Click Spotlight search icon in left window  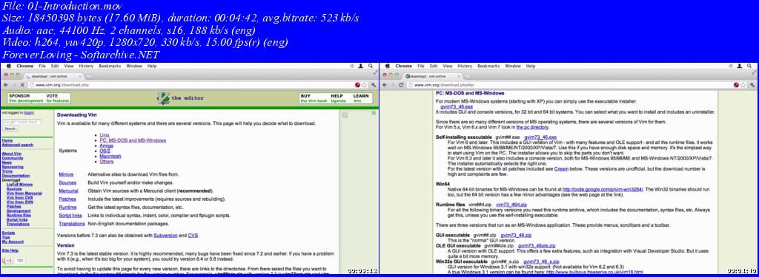[371, 66]
